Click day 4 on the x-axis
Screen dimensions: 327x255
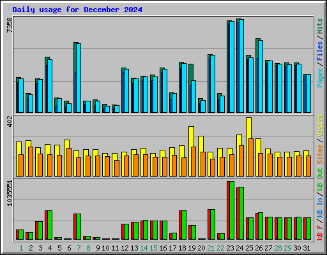(x=50, y=248)
